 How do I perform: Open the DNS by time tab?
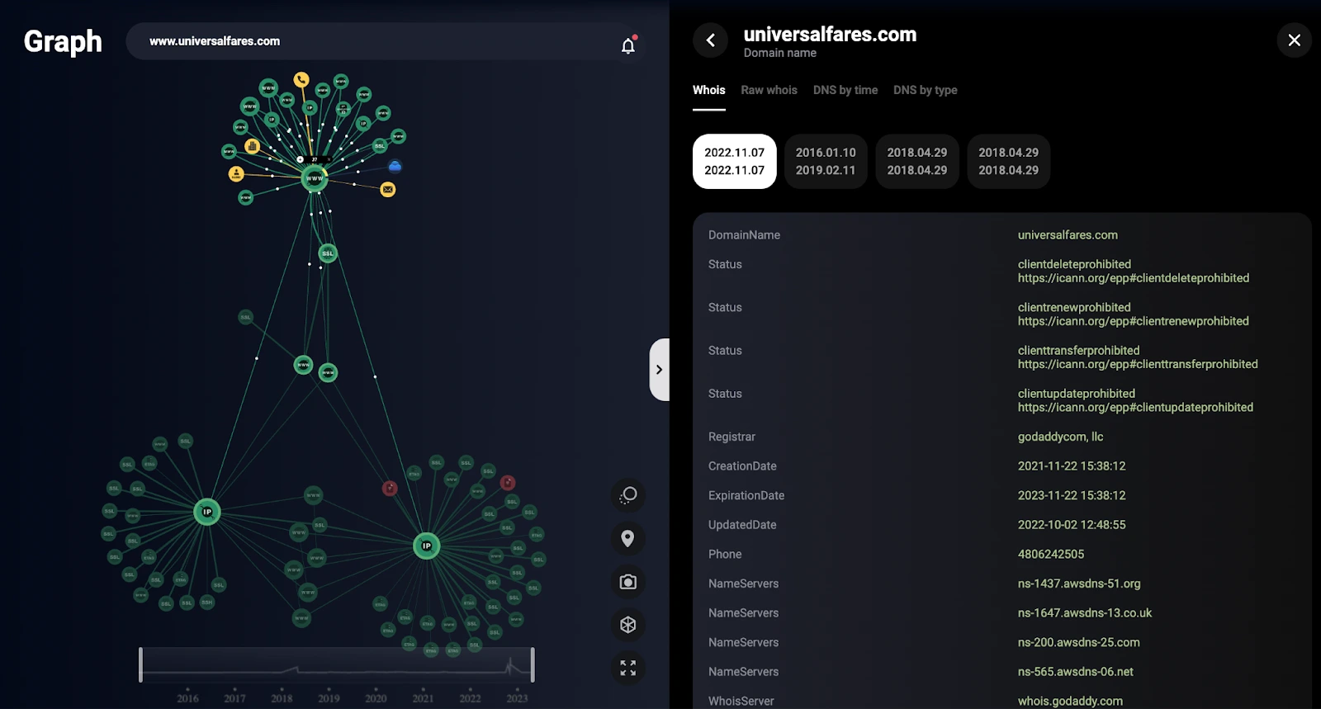click(x=845, y=90)
